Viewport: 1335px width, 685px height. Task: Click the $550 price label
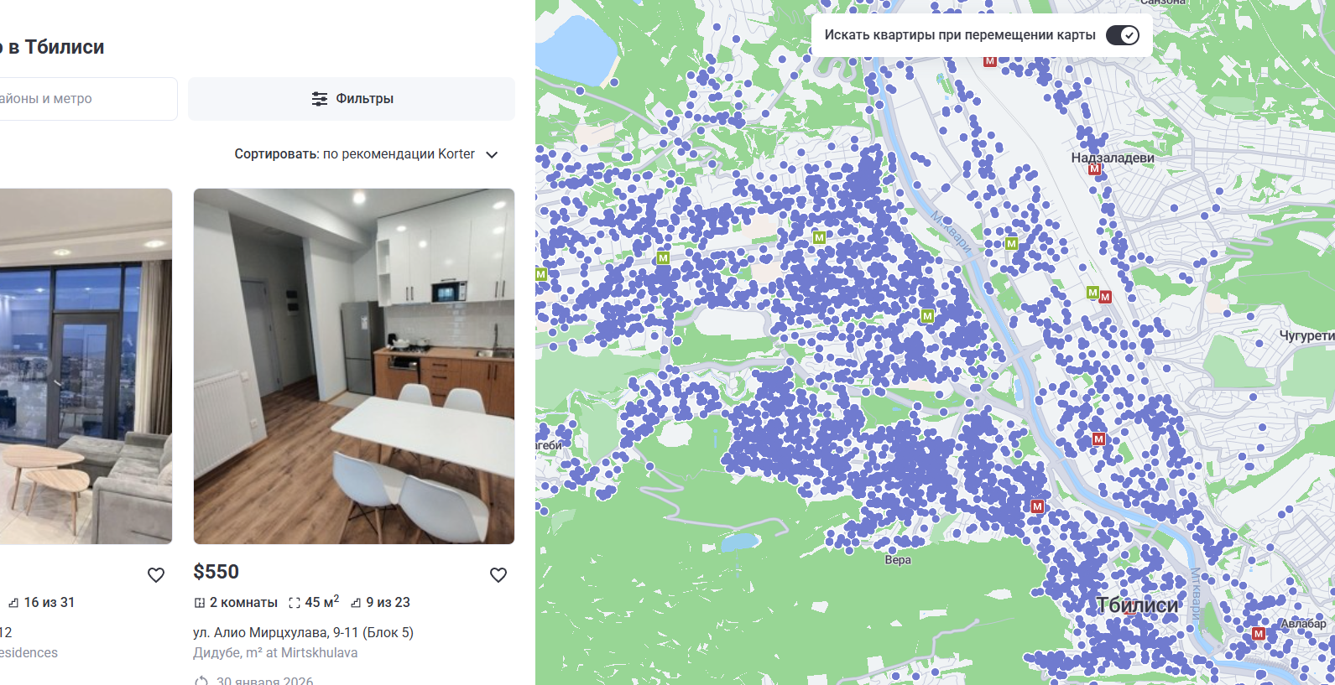[x=216, y=572]
